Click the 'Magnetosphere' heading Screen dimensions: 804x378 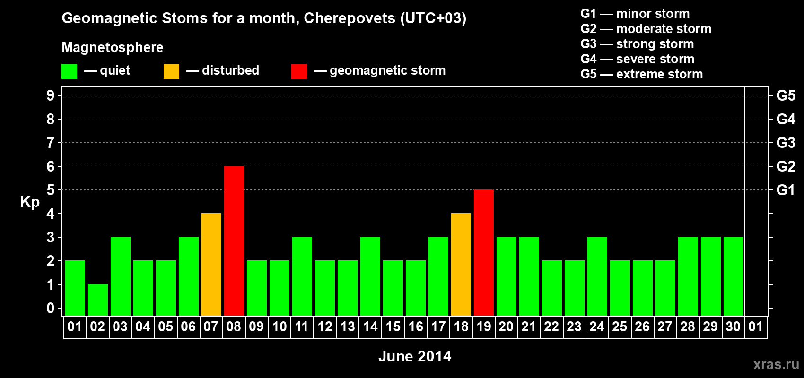pyautogui.click(x=113, y=47)
